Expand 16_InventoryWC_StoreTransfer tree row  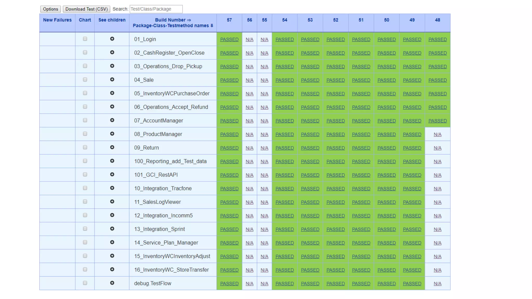[x=112, y=269]
